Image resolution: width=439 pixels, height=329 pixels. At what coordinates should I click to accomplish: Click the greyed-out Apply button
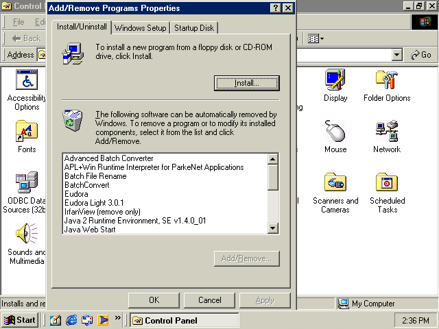[x=265, y=300]
